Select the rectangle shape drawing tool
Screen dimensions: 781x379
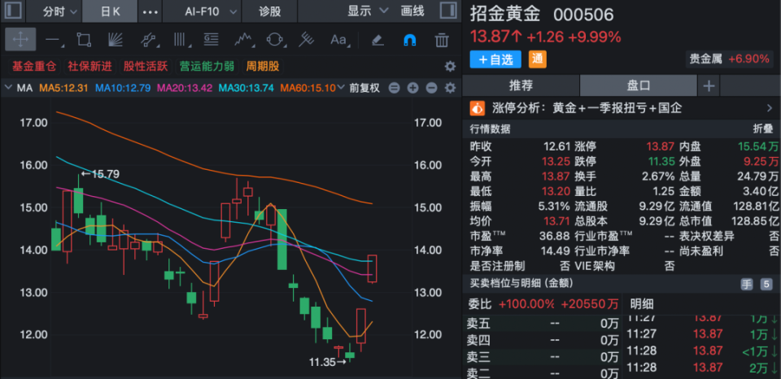(x=83, y=40)
